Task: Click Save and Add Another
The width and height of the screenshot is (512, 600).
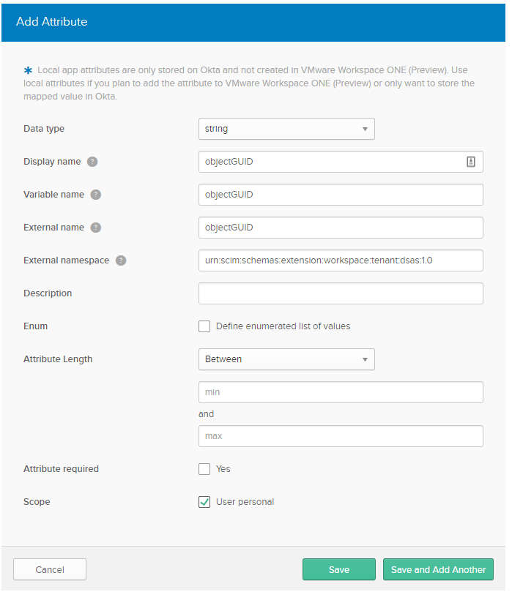Action: pyautogui.click(x=438, y=569)
